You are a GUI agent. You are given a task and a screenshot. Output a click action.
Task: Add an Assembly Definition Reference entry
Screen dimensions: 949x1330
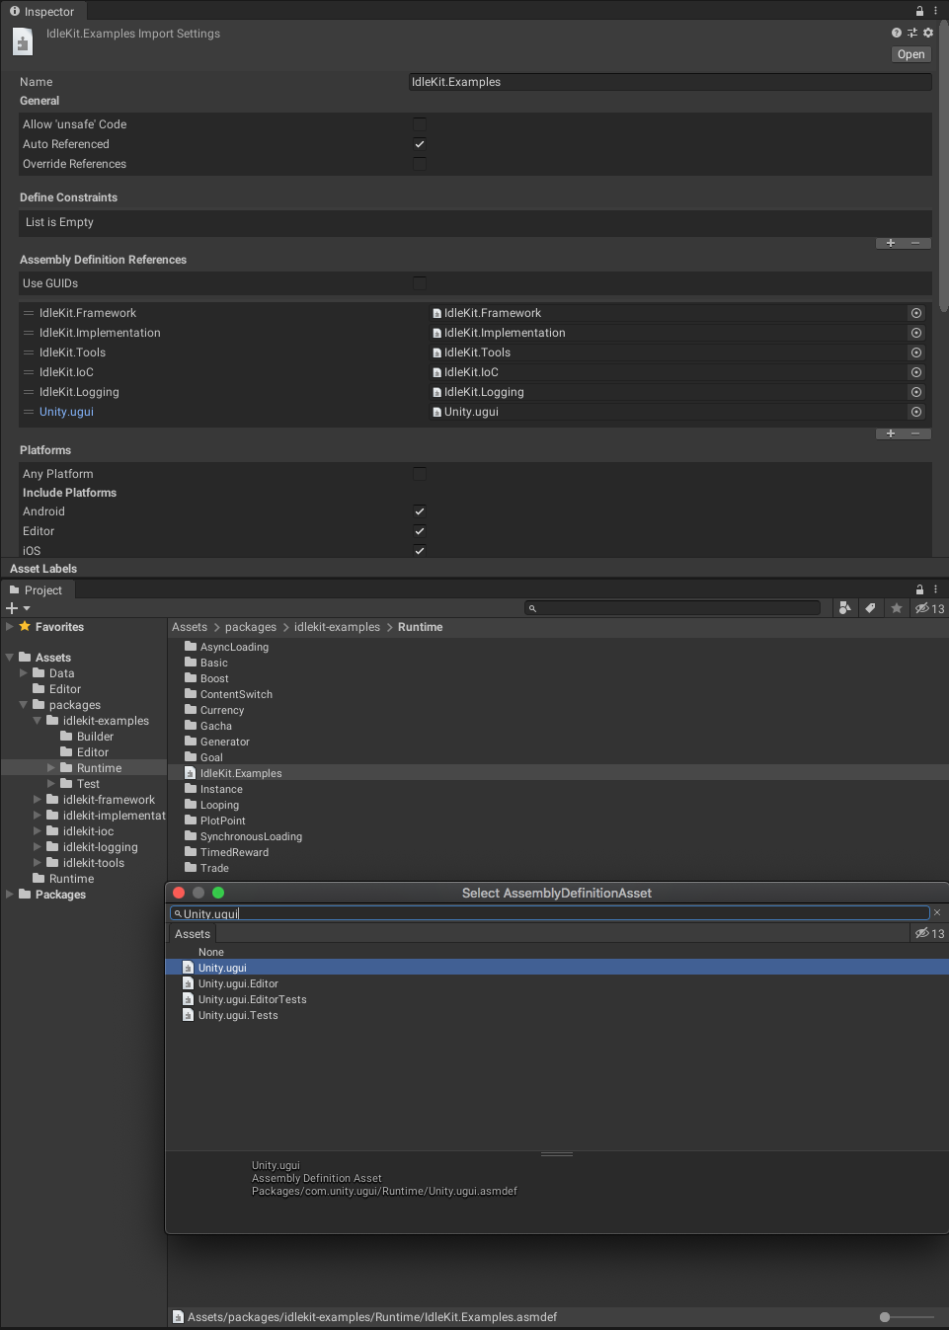tap(891, 433)
